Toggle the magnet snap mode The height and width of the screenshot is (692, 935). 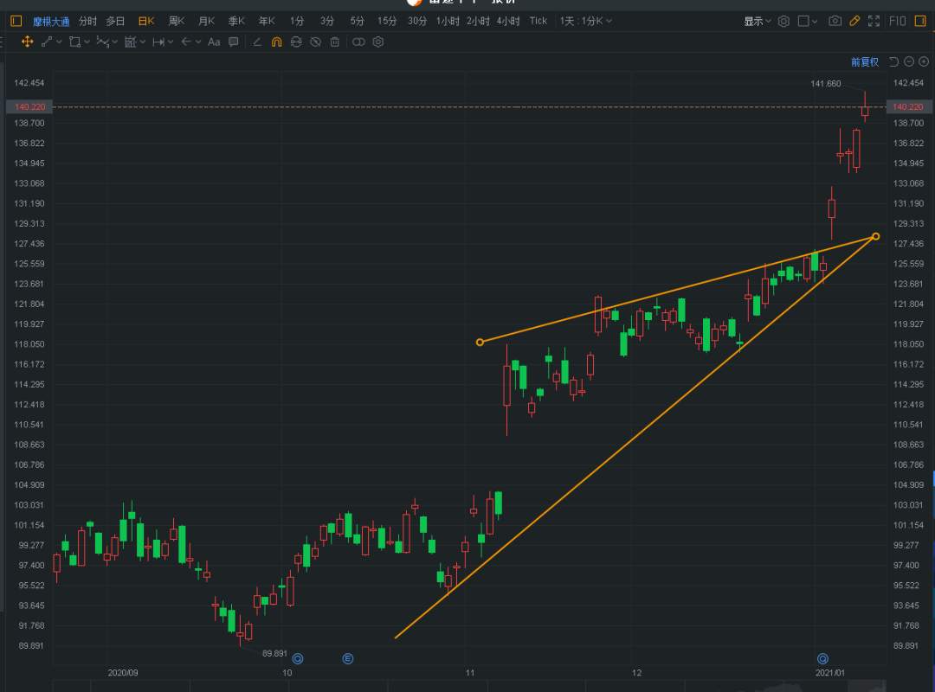click(x=277, y=42)
